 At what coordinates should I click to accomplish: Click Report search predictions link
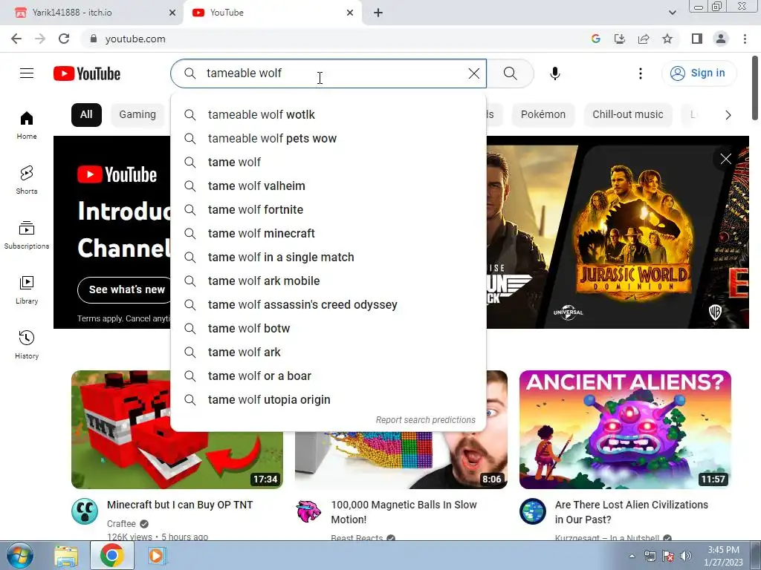pyautogui.click(x=426, y=420)
